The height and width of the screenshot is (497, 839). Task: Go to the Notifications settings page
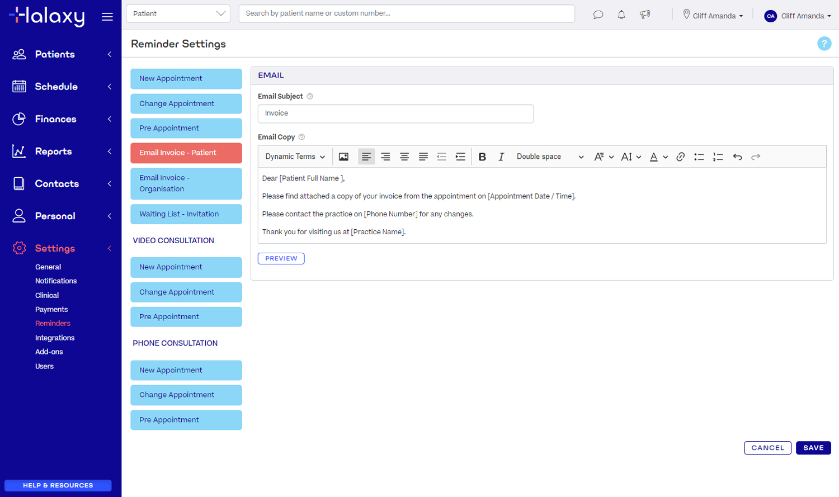coord(56,281)
